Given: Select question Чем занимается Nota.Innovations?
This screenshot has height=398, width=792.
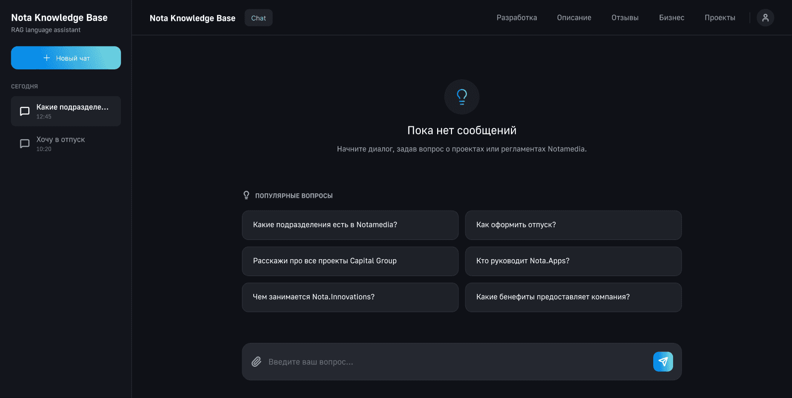Looking at the screenshot, I should [350, 297].
